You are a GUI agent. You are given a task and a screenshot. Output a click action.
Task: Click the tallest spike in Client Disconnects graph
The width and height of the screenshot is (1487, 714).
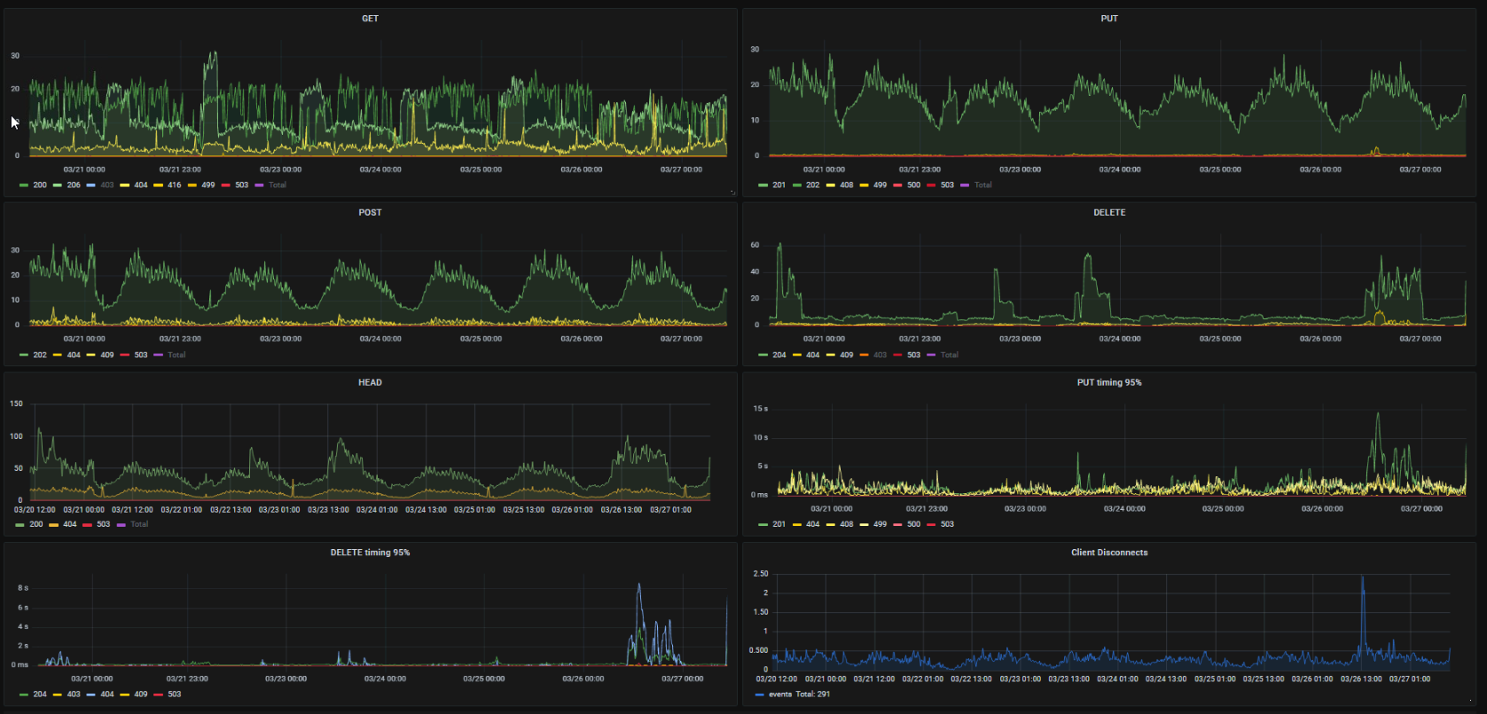coord(1362,578)
